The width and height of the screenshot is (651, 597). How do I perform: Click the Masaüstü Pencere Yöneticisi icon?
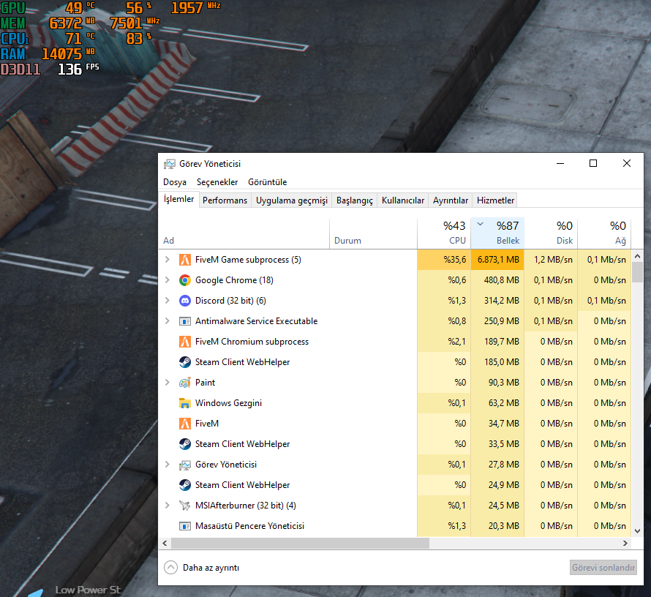(185, 526)
